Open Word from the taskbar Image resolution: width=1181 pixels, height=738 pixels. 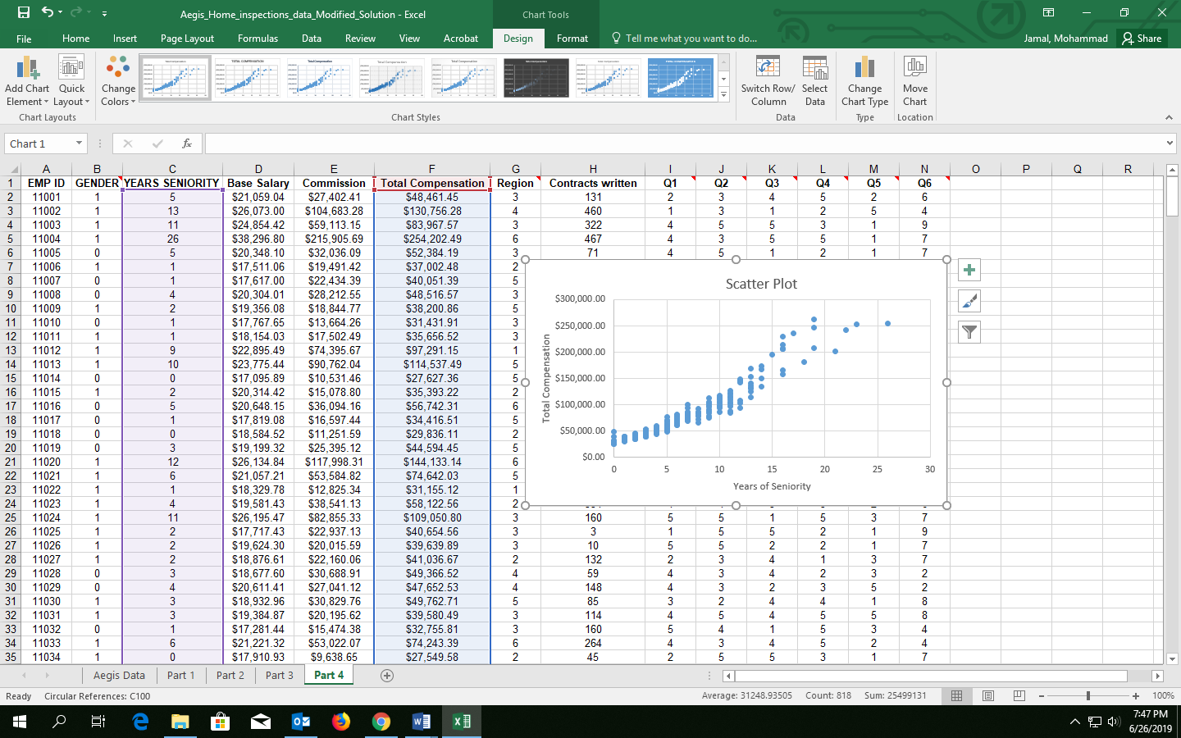point(422,722)
